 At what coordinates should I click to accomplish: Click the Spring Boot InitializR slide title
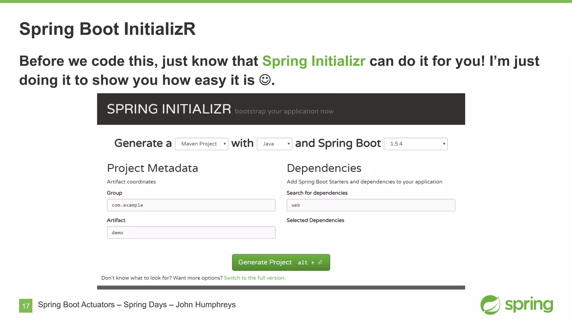point(107,29)
